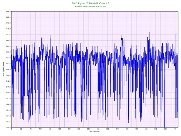Click the y-axis value 3050.0
Viewport: 181px width, 136px height.
[x=8, y=69]
